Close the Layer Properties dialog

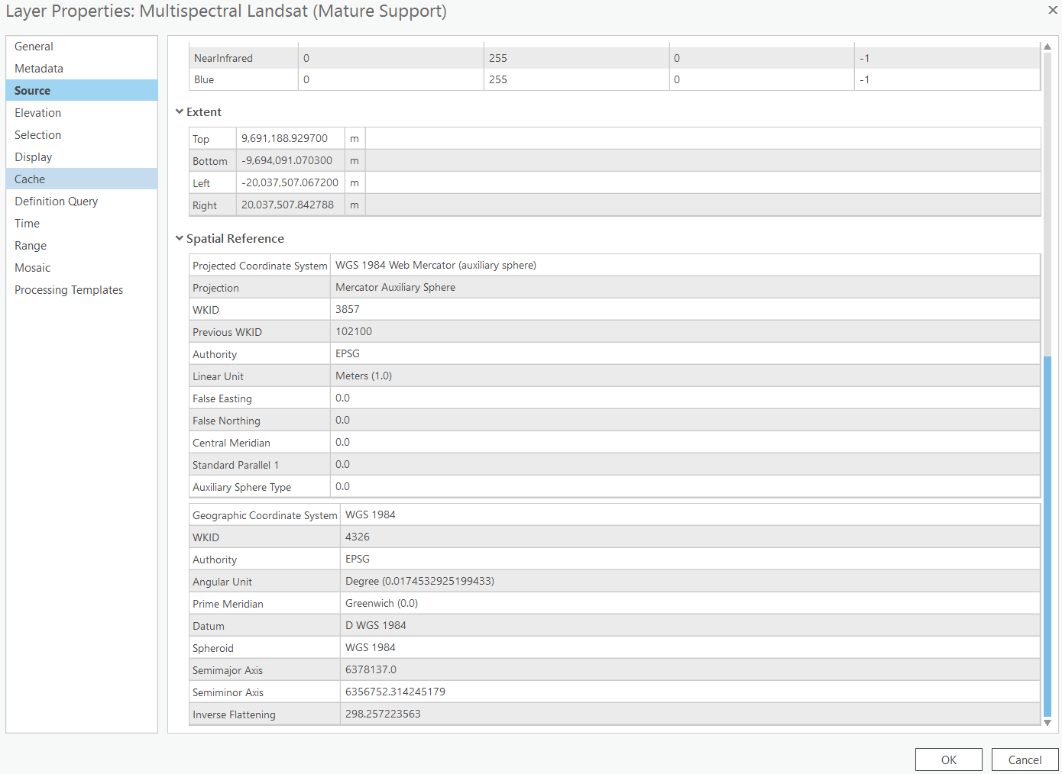[x=1052, y=10]
